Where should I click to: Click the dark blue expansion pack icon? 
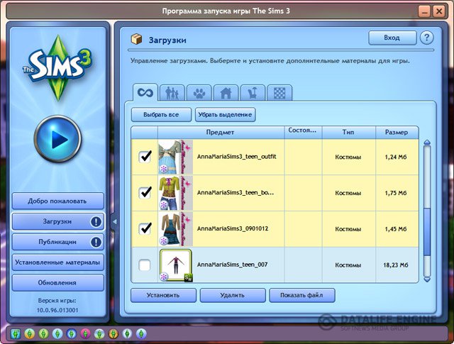click(x=71, y=334)
